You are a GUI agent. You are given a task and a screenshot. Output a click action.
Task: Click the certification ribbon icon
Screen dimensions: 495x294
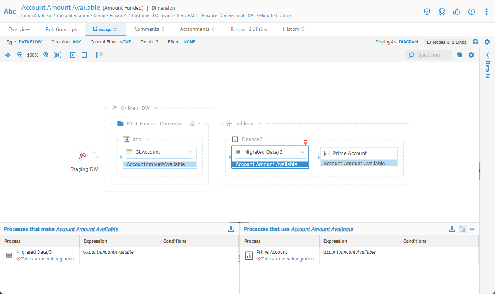442,12
